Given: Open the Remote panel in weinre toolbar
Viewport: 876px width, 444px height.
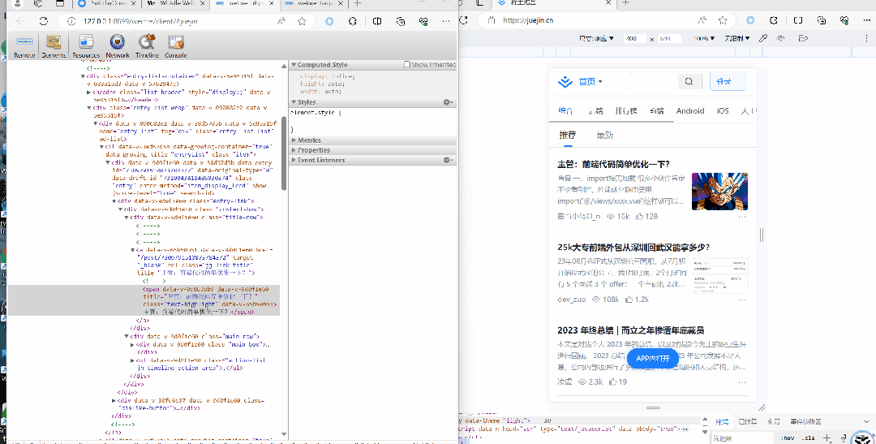Looking at the screenshot, I should [x=24, y=45].
